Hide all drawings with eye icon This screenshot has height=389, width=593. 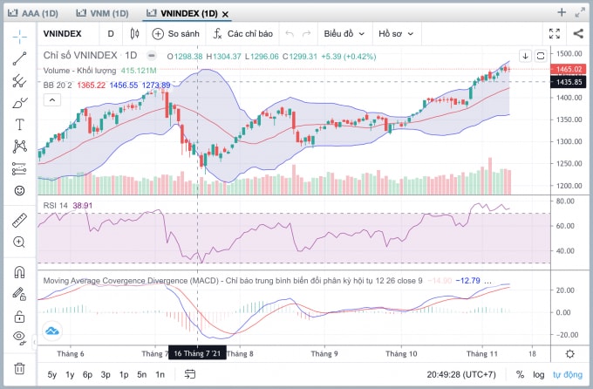pyautogui.click(x=19, y=337)
